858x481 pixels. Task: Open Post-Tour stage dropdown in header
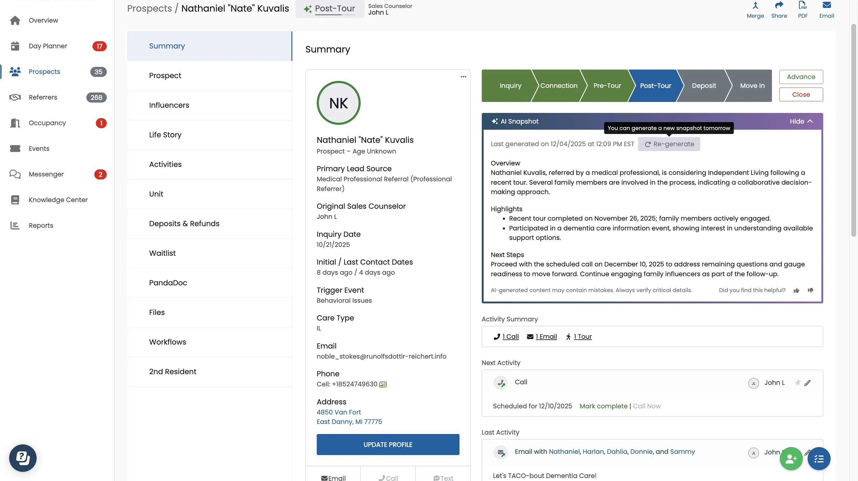330,9
